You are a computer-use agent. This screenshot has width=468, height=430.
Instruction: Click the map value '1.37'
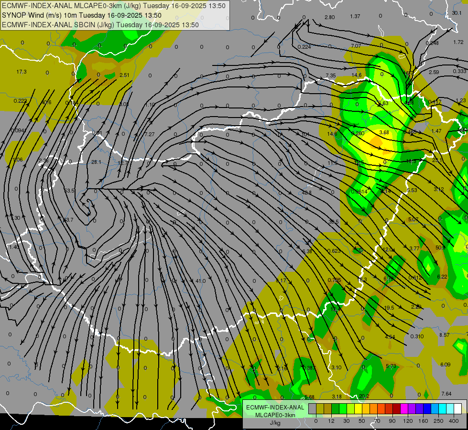pyautogui.click(x=355, y=16)
